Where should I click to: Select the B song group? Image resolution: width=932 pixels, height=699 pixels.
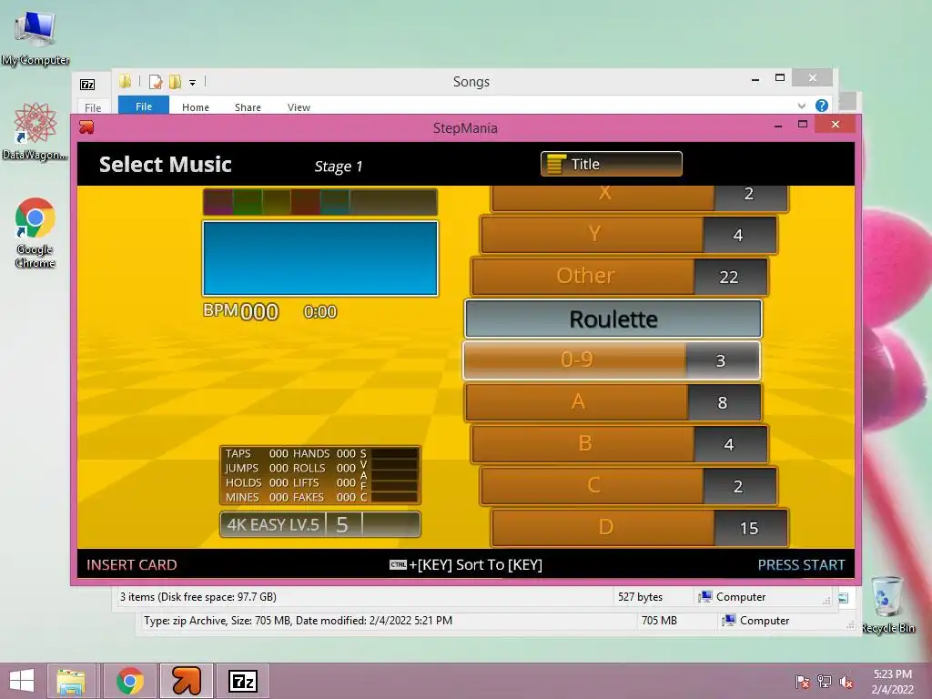[620, 443]
